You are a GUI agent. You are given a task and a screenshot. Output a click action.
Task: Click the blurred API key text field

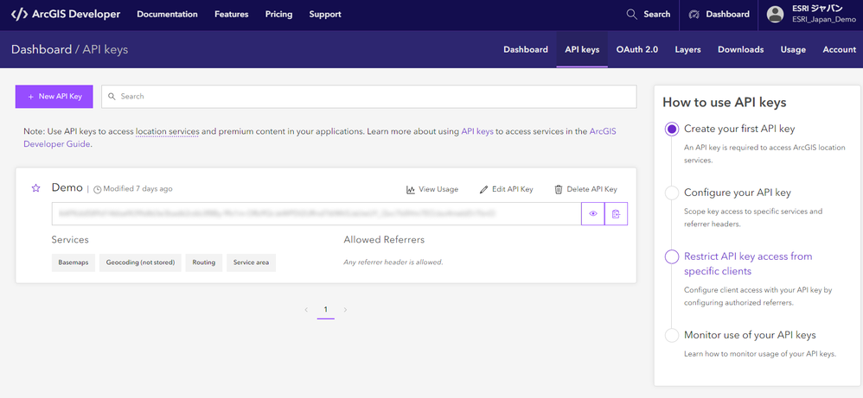316,214
